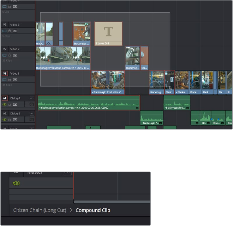Image resolution: width=233 pixels, height=226 pixels.
Task: Toggle auto track selector on Dialog B
Action: point(15,120)
